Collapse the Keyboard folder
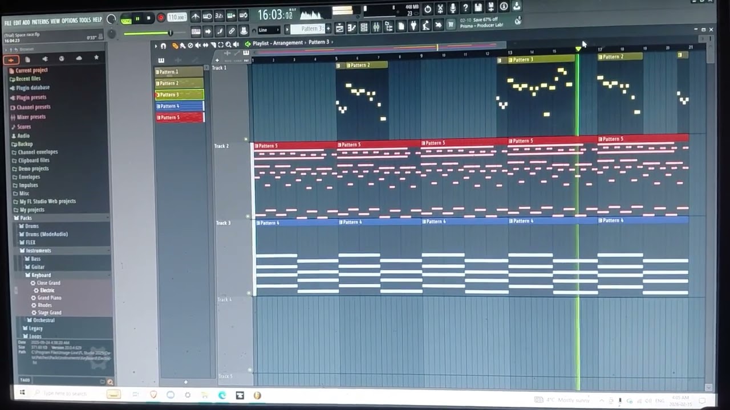Viewport: 730px width, 410px height. pos(41,275)
